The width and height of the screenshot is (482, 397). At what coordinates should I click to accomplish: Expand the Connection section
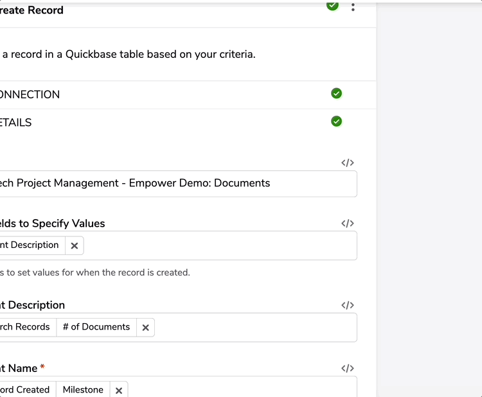pos(188,94)
